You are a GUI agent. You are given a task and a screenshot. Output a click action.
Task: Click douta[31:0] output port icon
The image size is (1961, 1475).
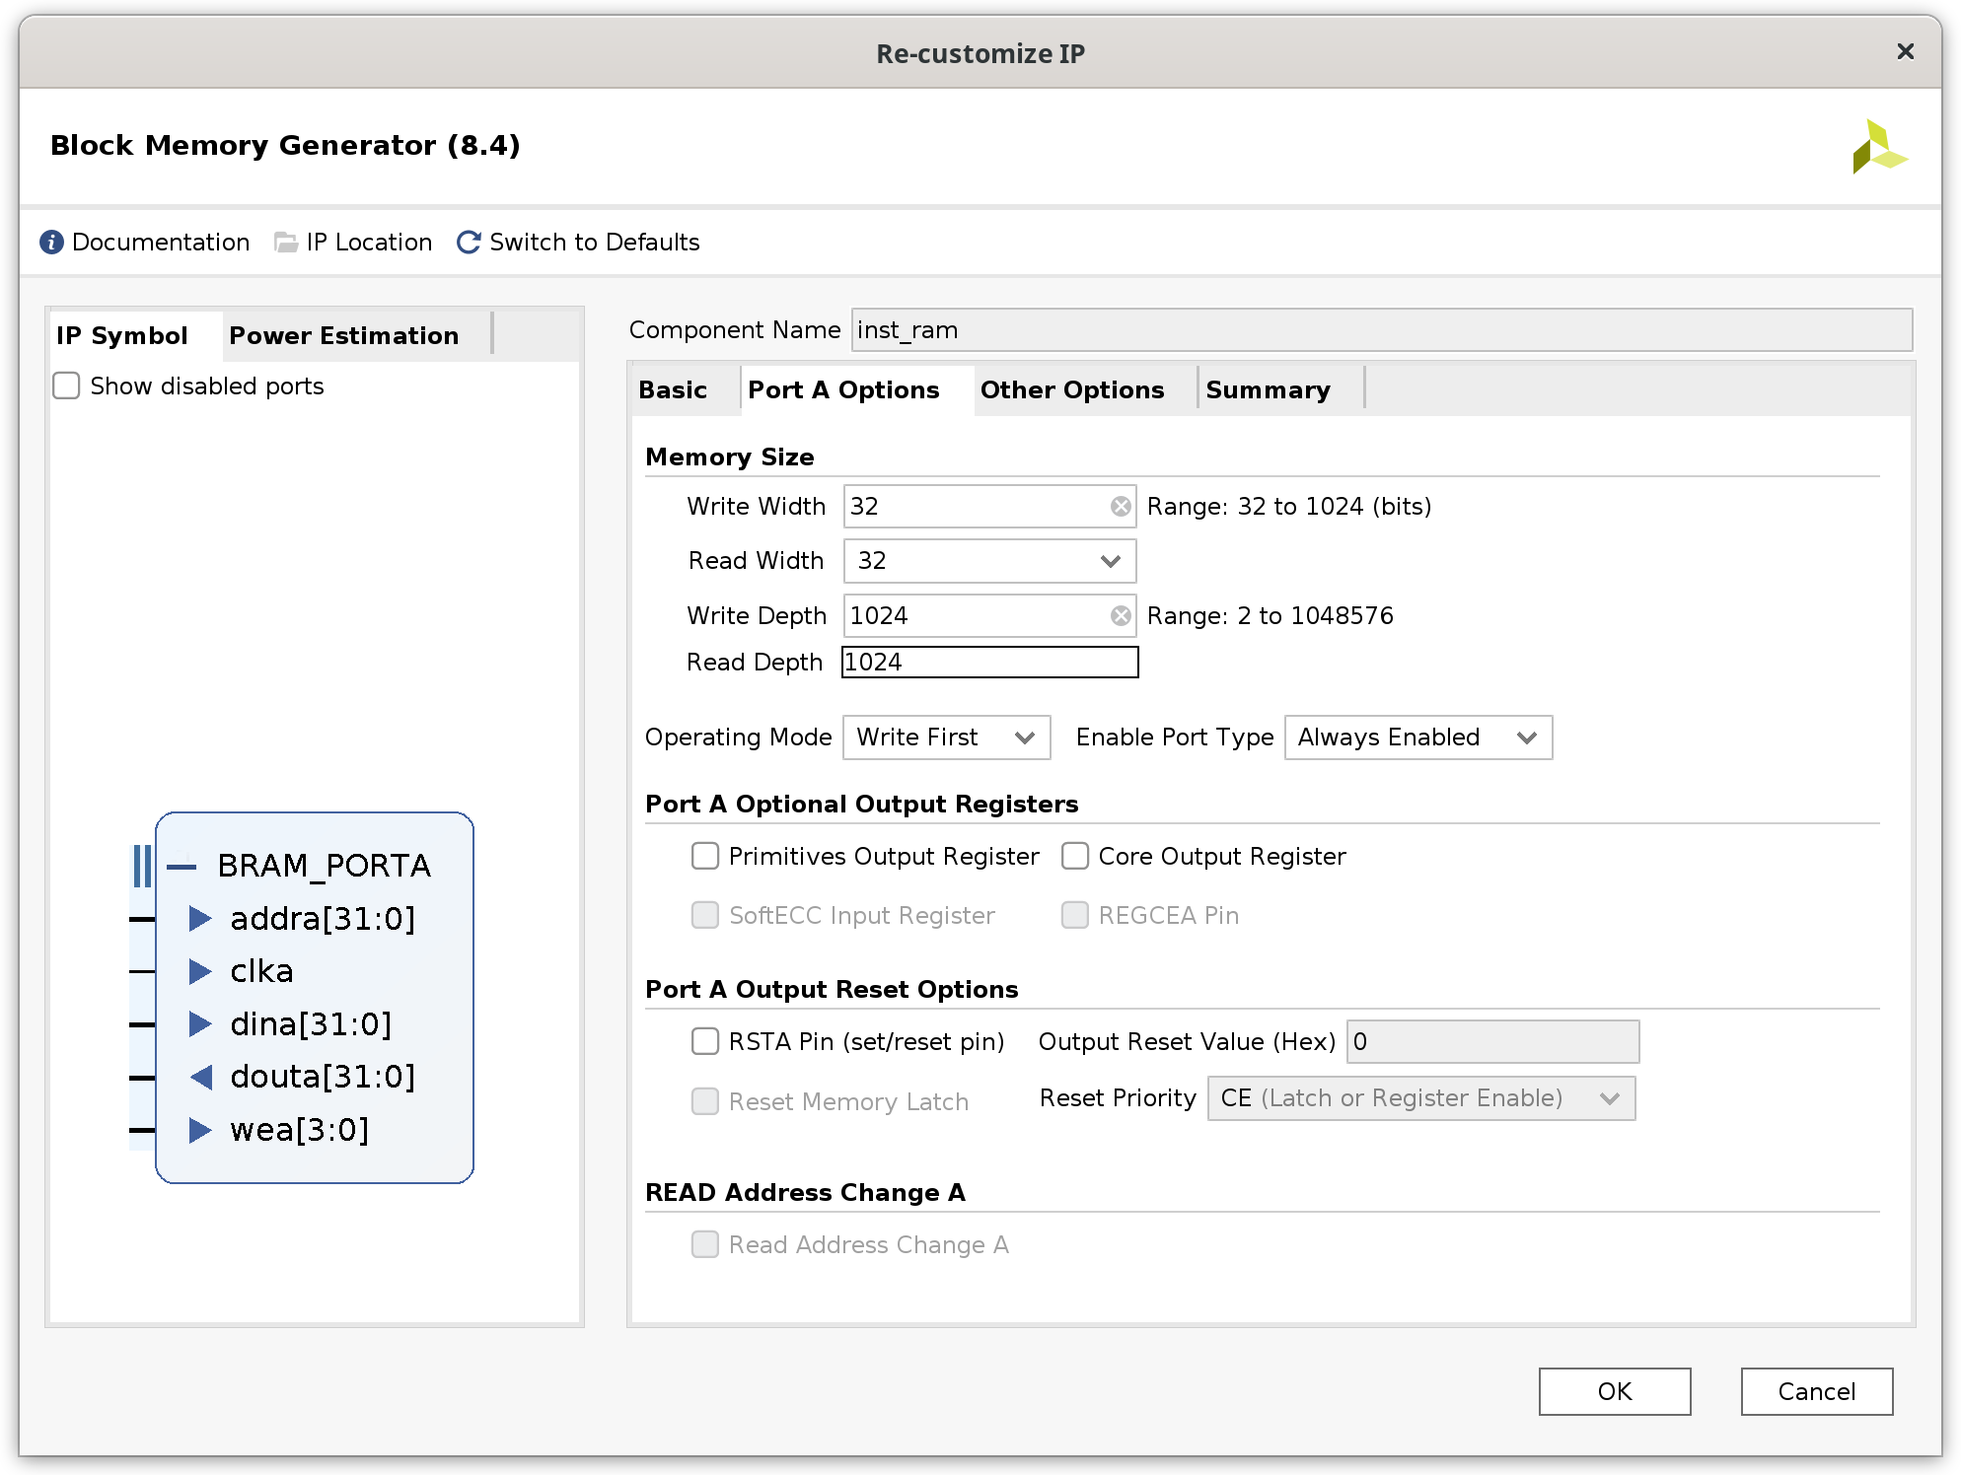point(200,1076)
